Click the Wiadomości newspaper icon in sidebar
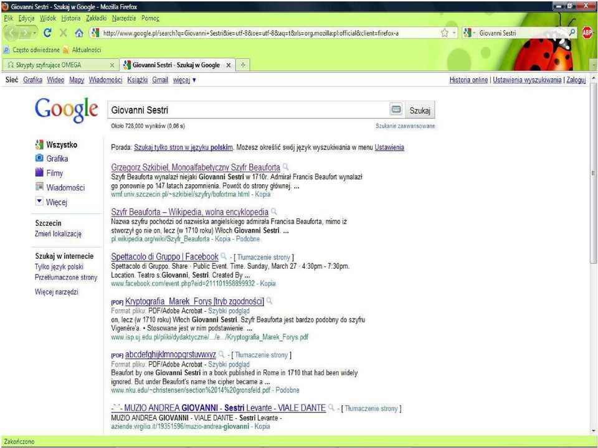Viewport: 598px width, 448px height. coord(39,186)
